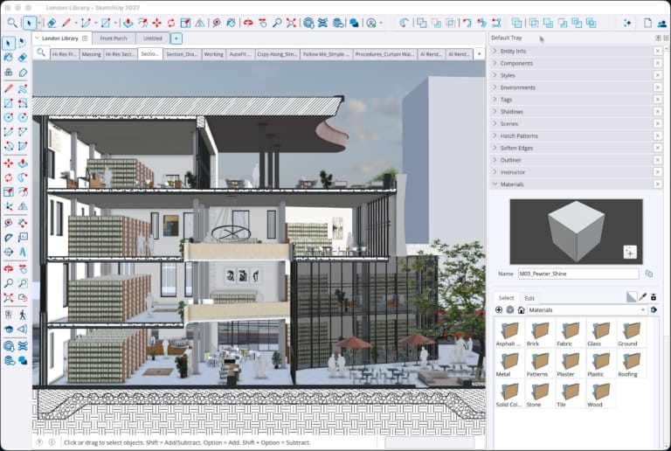Set default material swatch in Materials panel
The height and width of the screenshot is (451, 671).
[631, 296]
